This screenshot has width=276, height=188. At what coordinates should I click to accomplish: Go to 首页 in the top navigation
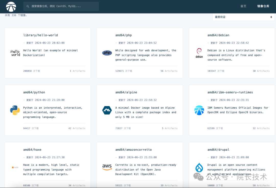(x=243, y=6)
